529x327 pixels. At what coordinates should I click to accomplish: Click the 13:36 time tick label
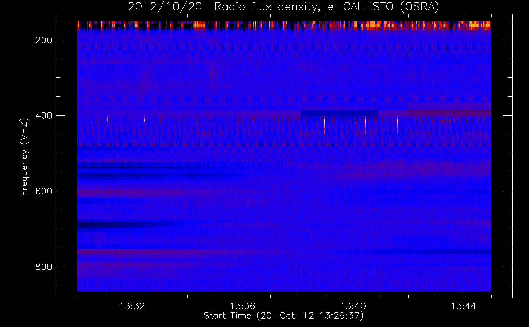click(243, 306)
